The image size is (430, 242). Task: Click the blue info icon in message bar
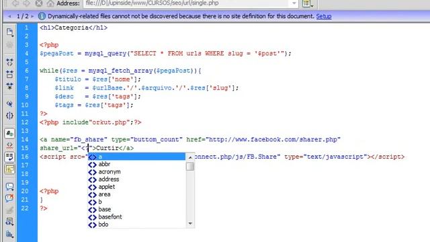tap(42, 16)
